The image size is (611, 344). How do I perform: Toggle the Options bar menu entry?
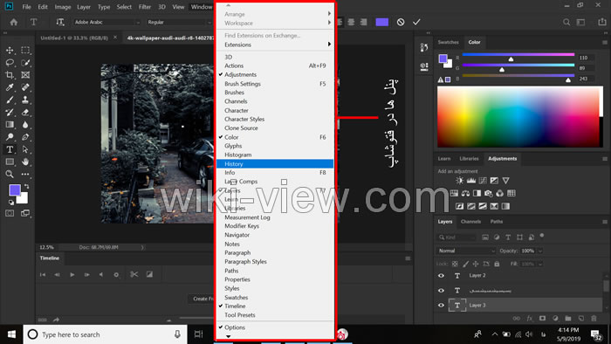[275, 327]
